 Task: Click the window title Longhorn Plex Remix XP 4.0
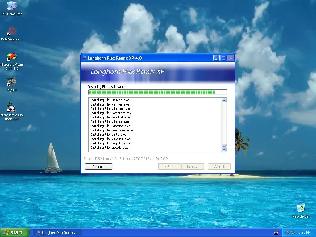tap(115, 58)
